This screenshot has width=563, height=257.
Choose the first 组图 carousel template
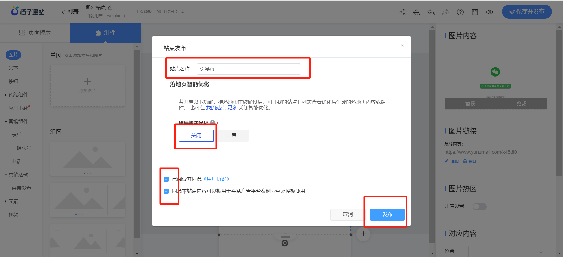pos(88,159)
